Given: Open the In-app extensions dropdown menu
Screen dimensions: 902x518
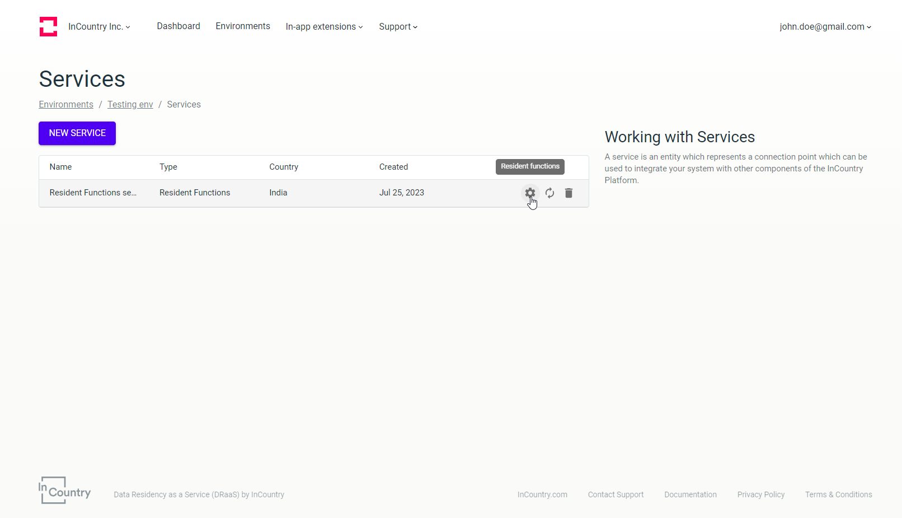Looking at the screenshot, I should (325, 27).
